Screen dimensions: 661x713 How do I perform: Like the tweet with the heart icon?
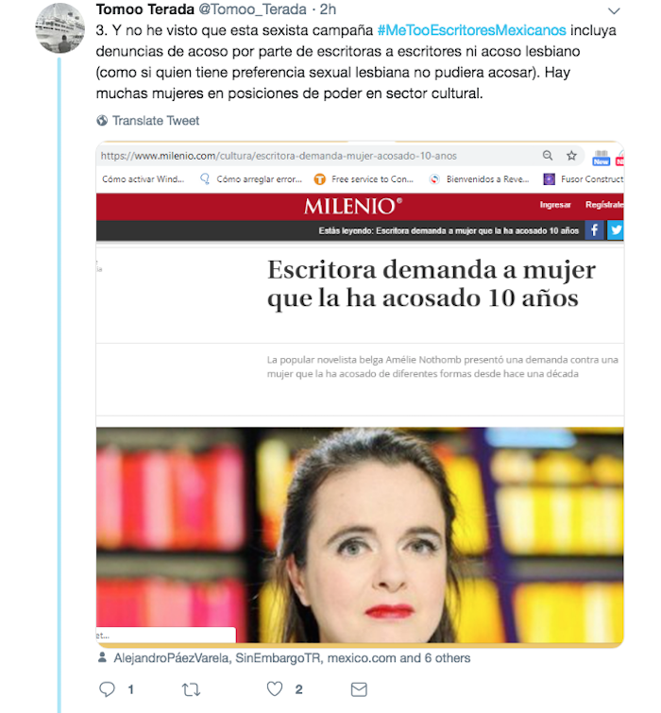pyautogui.click(x=275, y=688)
